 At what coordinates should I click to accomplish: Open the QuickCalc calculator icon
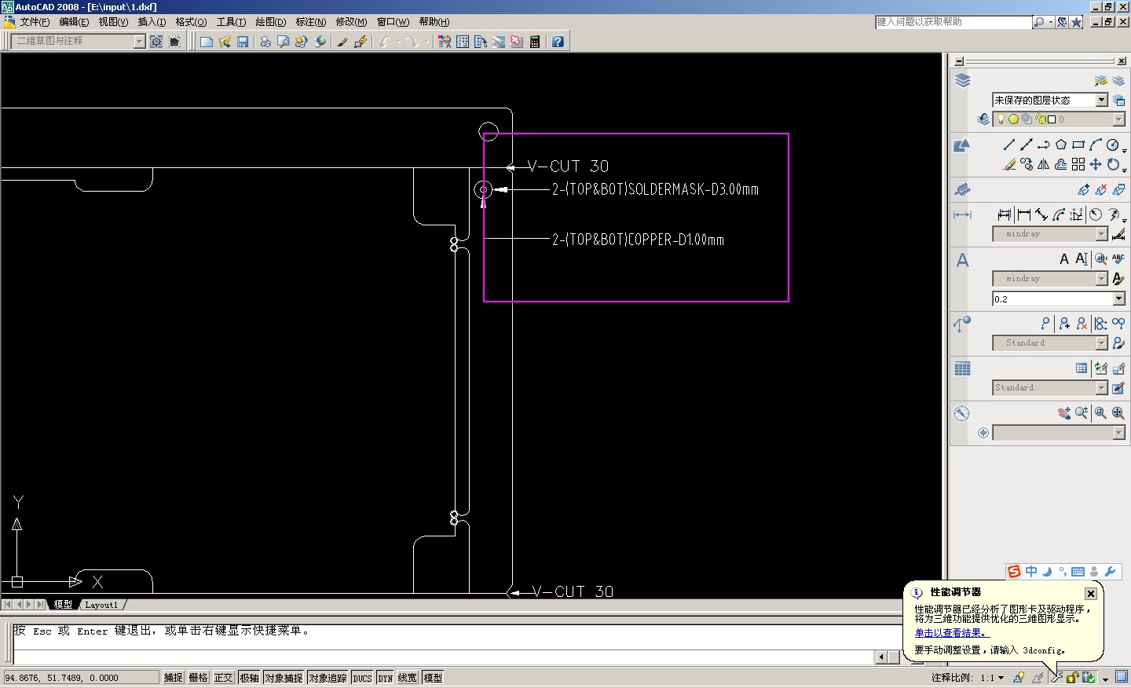535,42
